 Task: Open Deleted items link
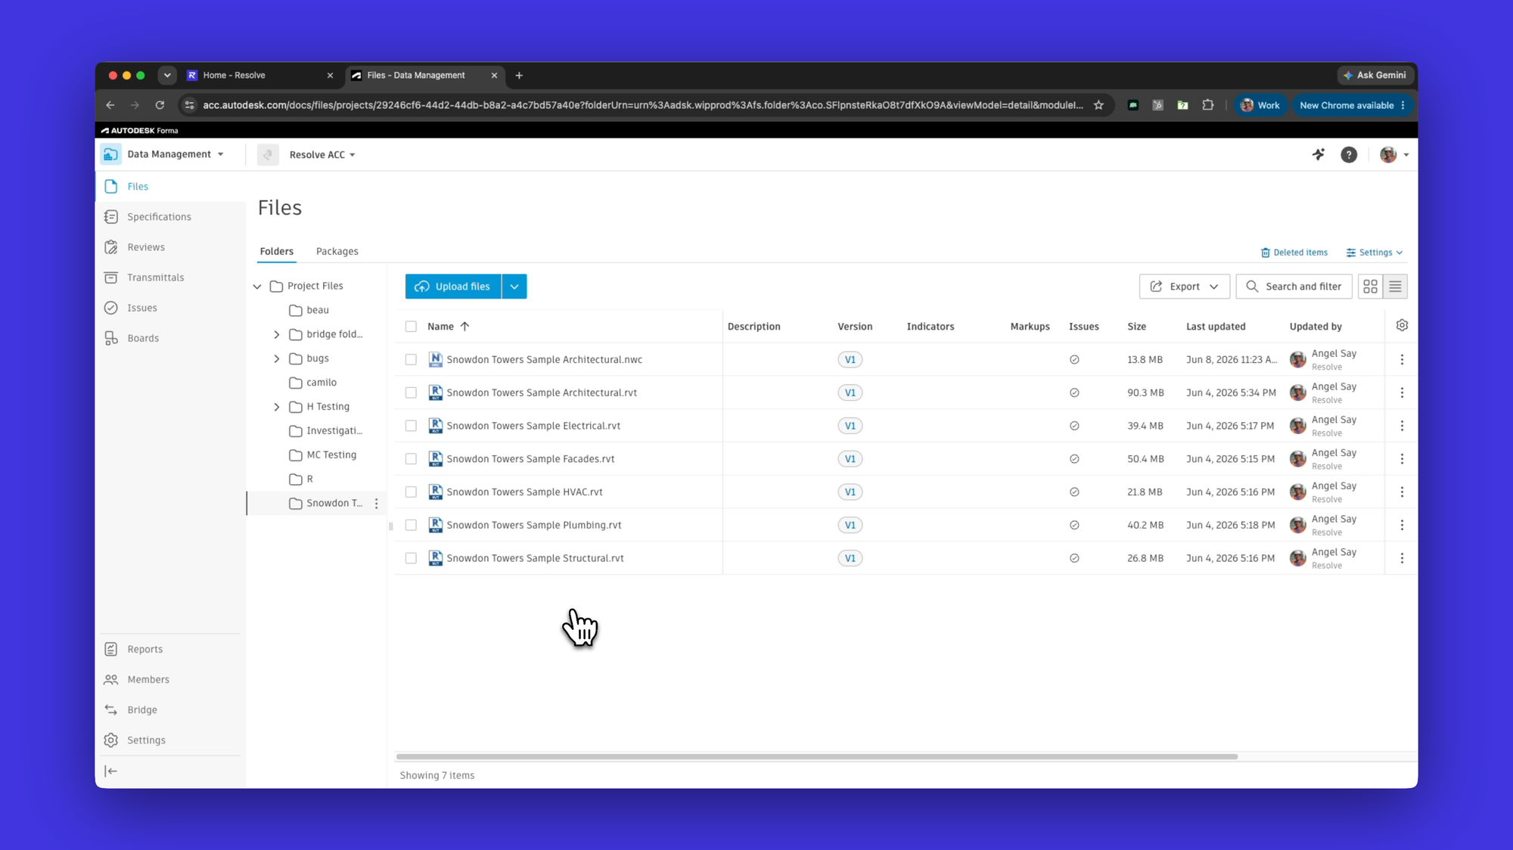click(1294, 253)
